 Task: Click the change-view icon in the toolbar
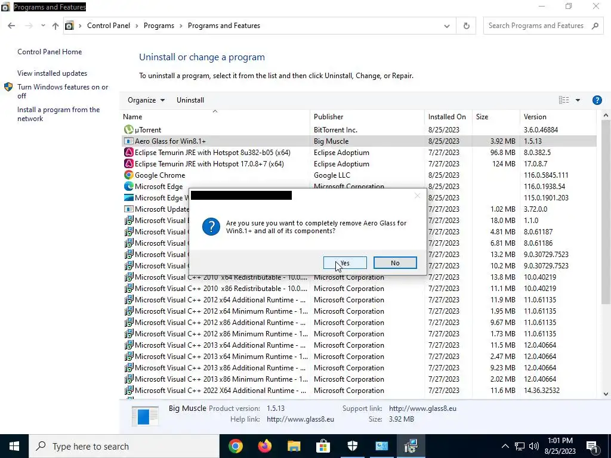coord(563,100)
